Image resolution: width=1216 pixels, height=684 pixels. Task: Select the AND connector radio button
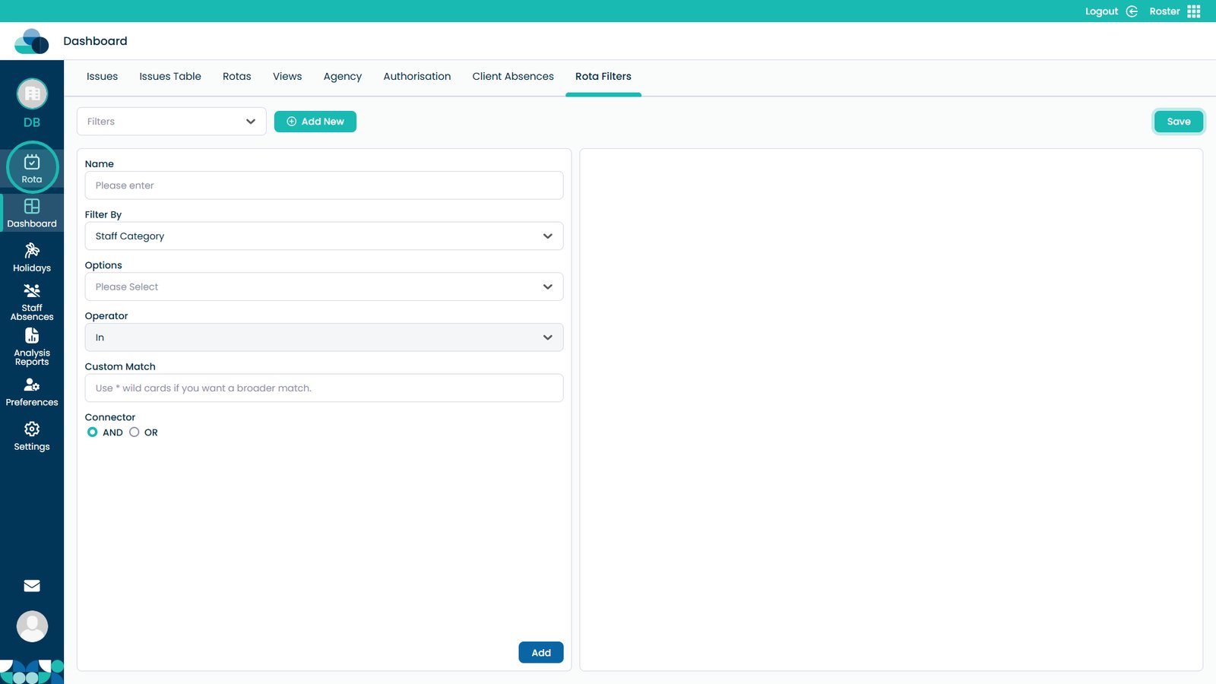[93, 432]
